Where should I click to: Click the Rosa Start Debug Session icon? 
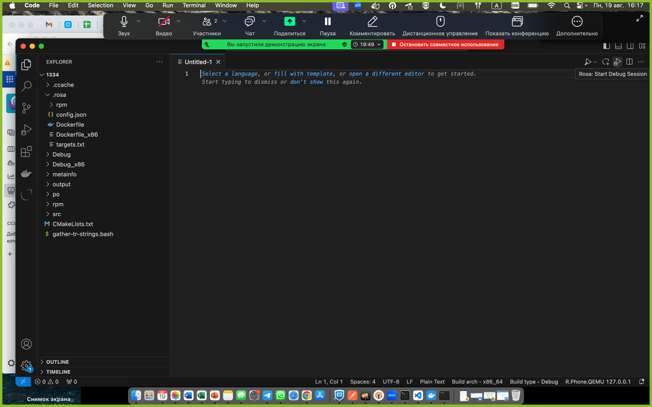pos(617,62)
